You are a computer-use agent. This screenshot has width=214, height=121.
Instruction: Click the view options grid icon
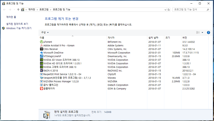198,33
